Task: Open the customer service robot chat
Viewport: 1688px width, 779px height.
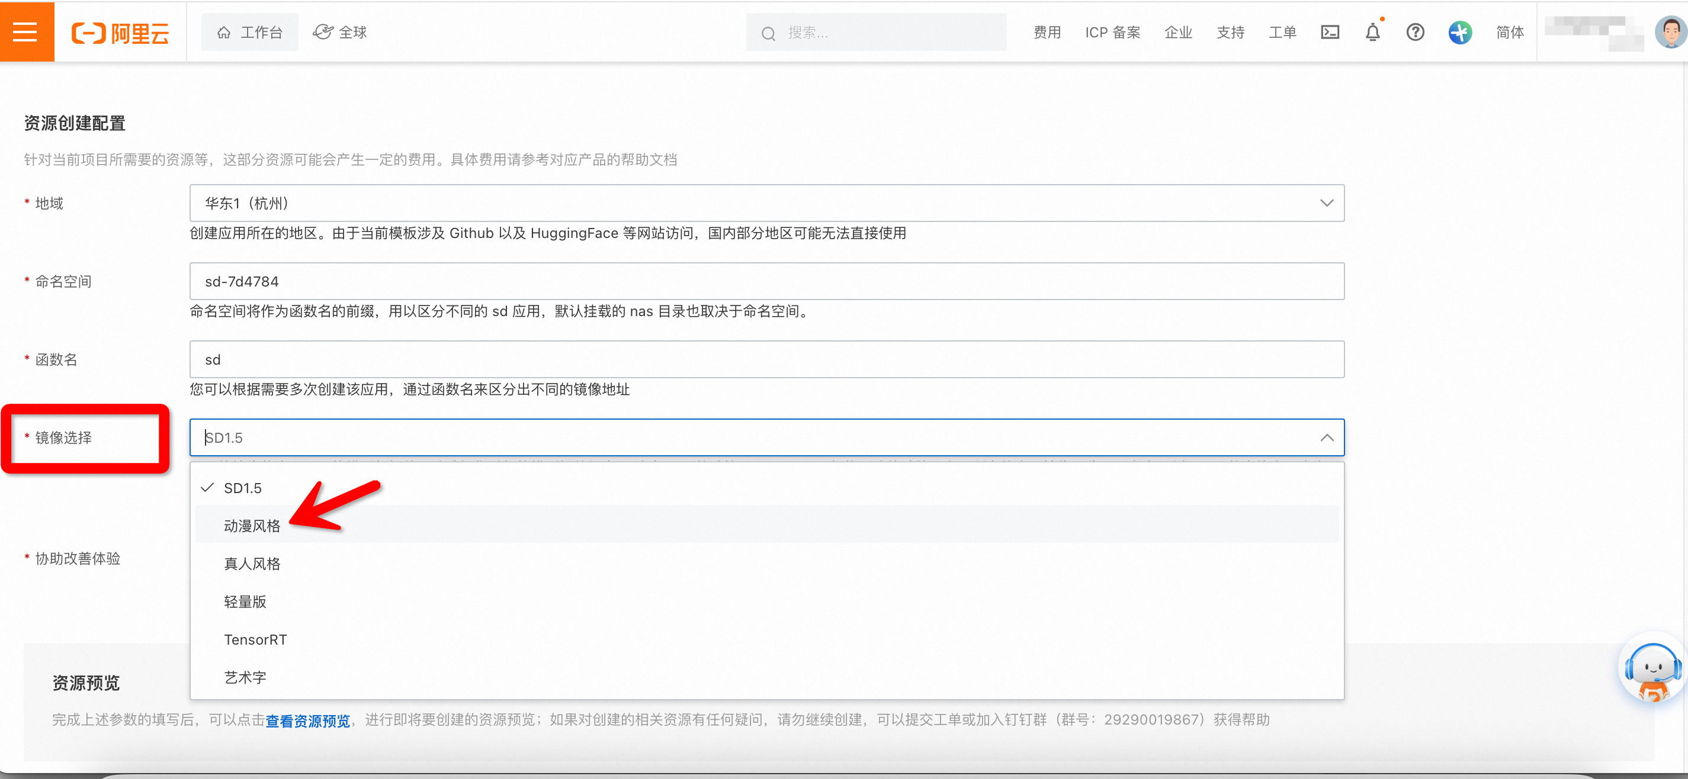Action: 1651,671
